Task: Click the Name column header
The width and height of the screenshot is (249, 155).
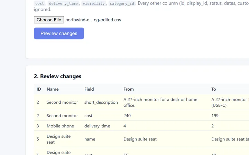Action: coord(53,89)
